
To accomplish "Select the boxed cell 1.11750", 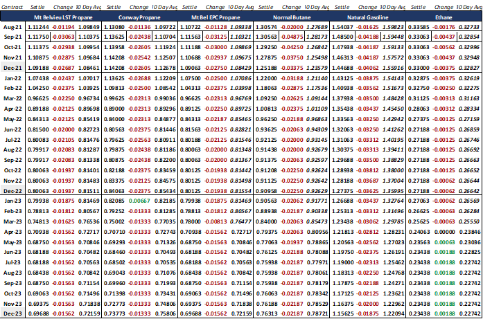I will coord(38,37).
